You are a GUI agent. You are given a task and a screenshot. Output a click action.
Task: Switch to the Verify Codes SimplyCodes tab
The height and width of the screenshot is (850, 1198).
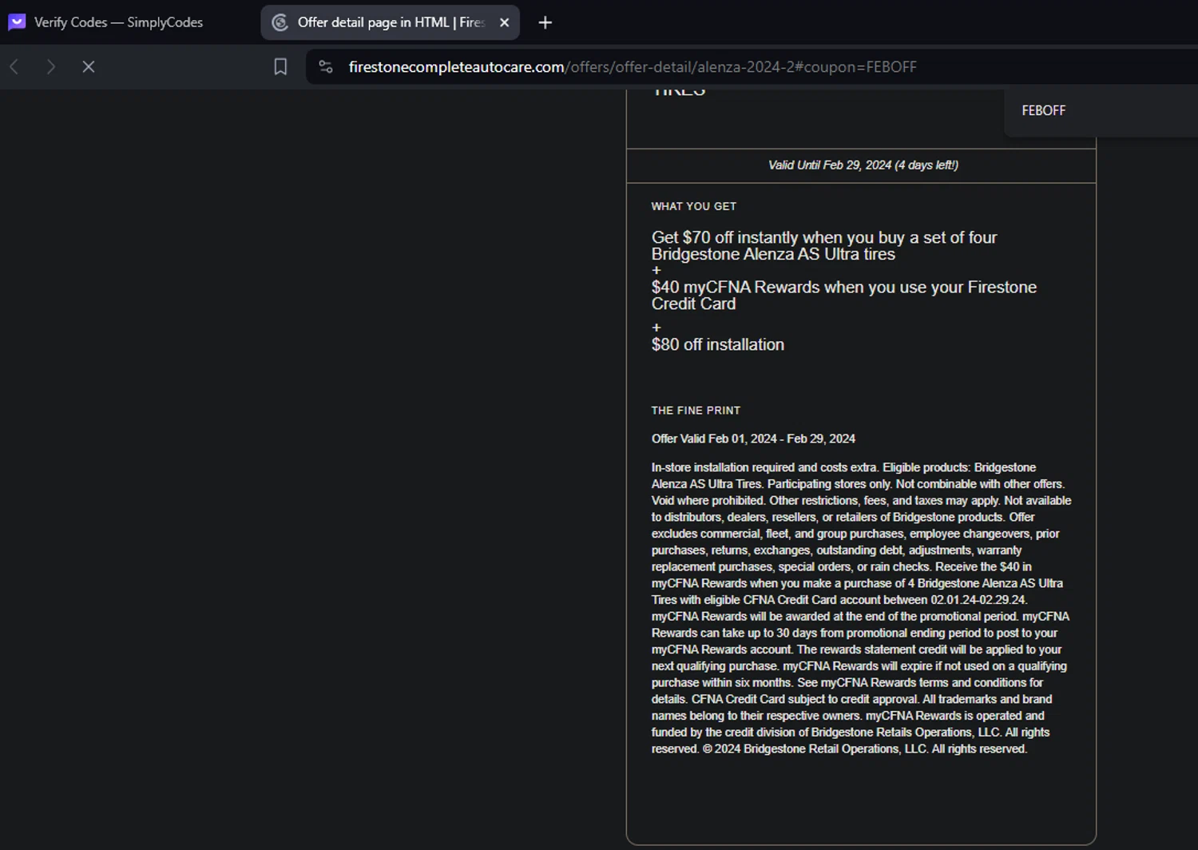click(118, 22)
